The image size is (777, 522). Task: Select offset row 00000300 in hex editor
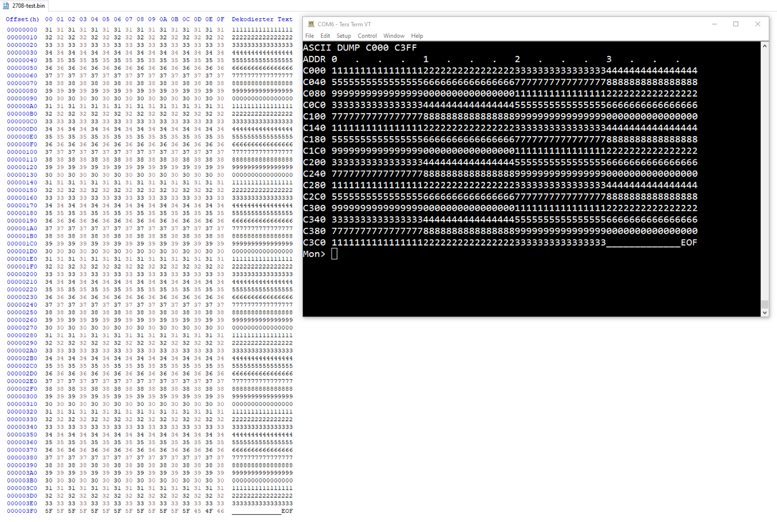tap(22, 396)
